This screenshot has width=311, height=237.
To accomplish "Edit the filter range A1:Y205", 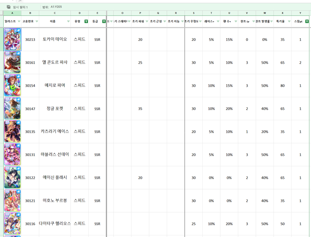I will tap(56, 7).
